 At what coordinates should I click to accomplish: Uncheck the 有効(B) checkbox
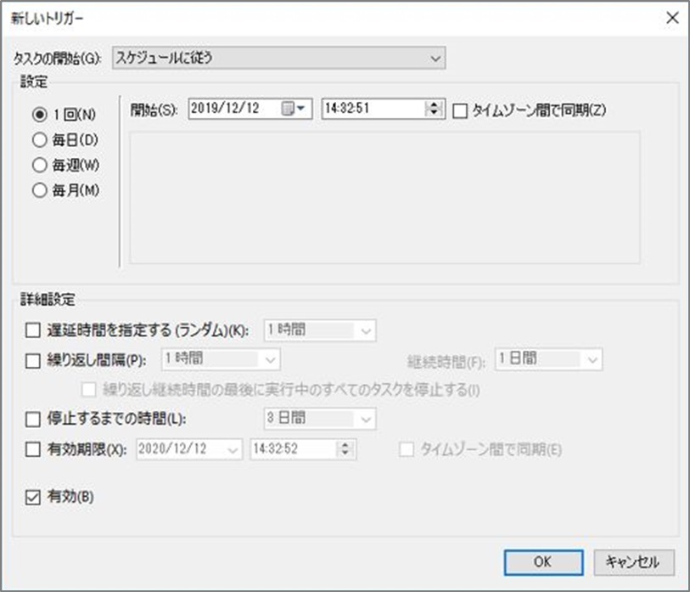coord(33,498)
